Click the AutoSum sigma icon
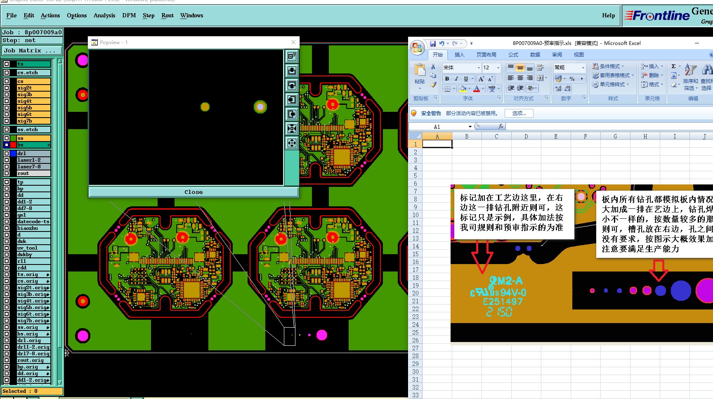 point(673,66)
